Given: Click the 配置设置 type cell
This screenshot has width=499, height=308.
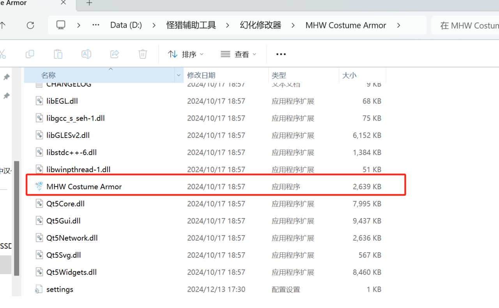Looking at the screenshot, I should click(286, 289).
